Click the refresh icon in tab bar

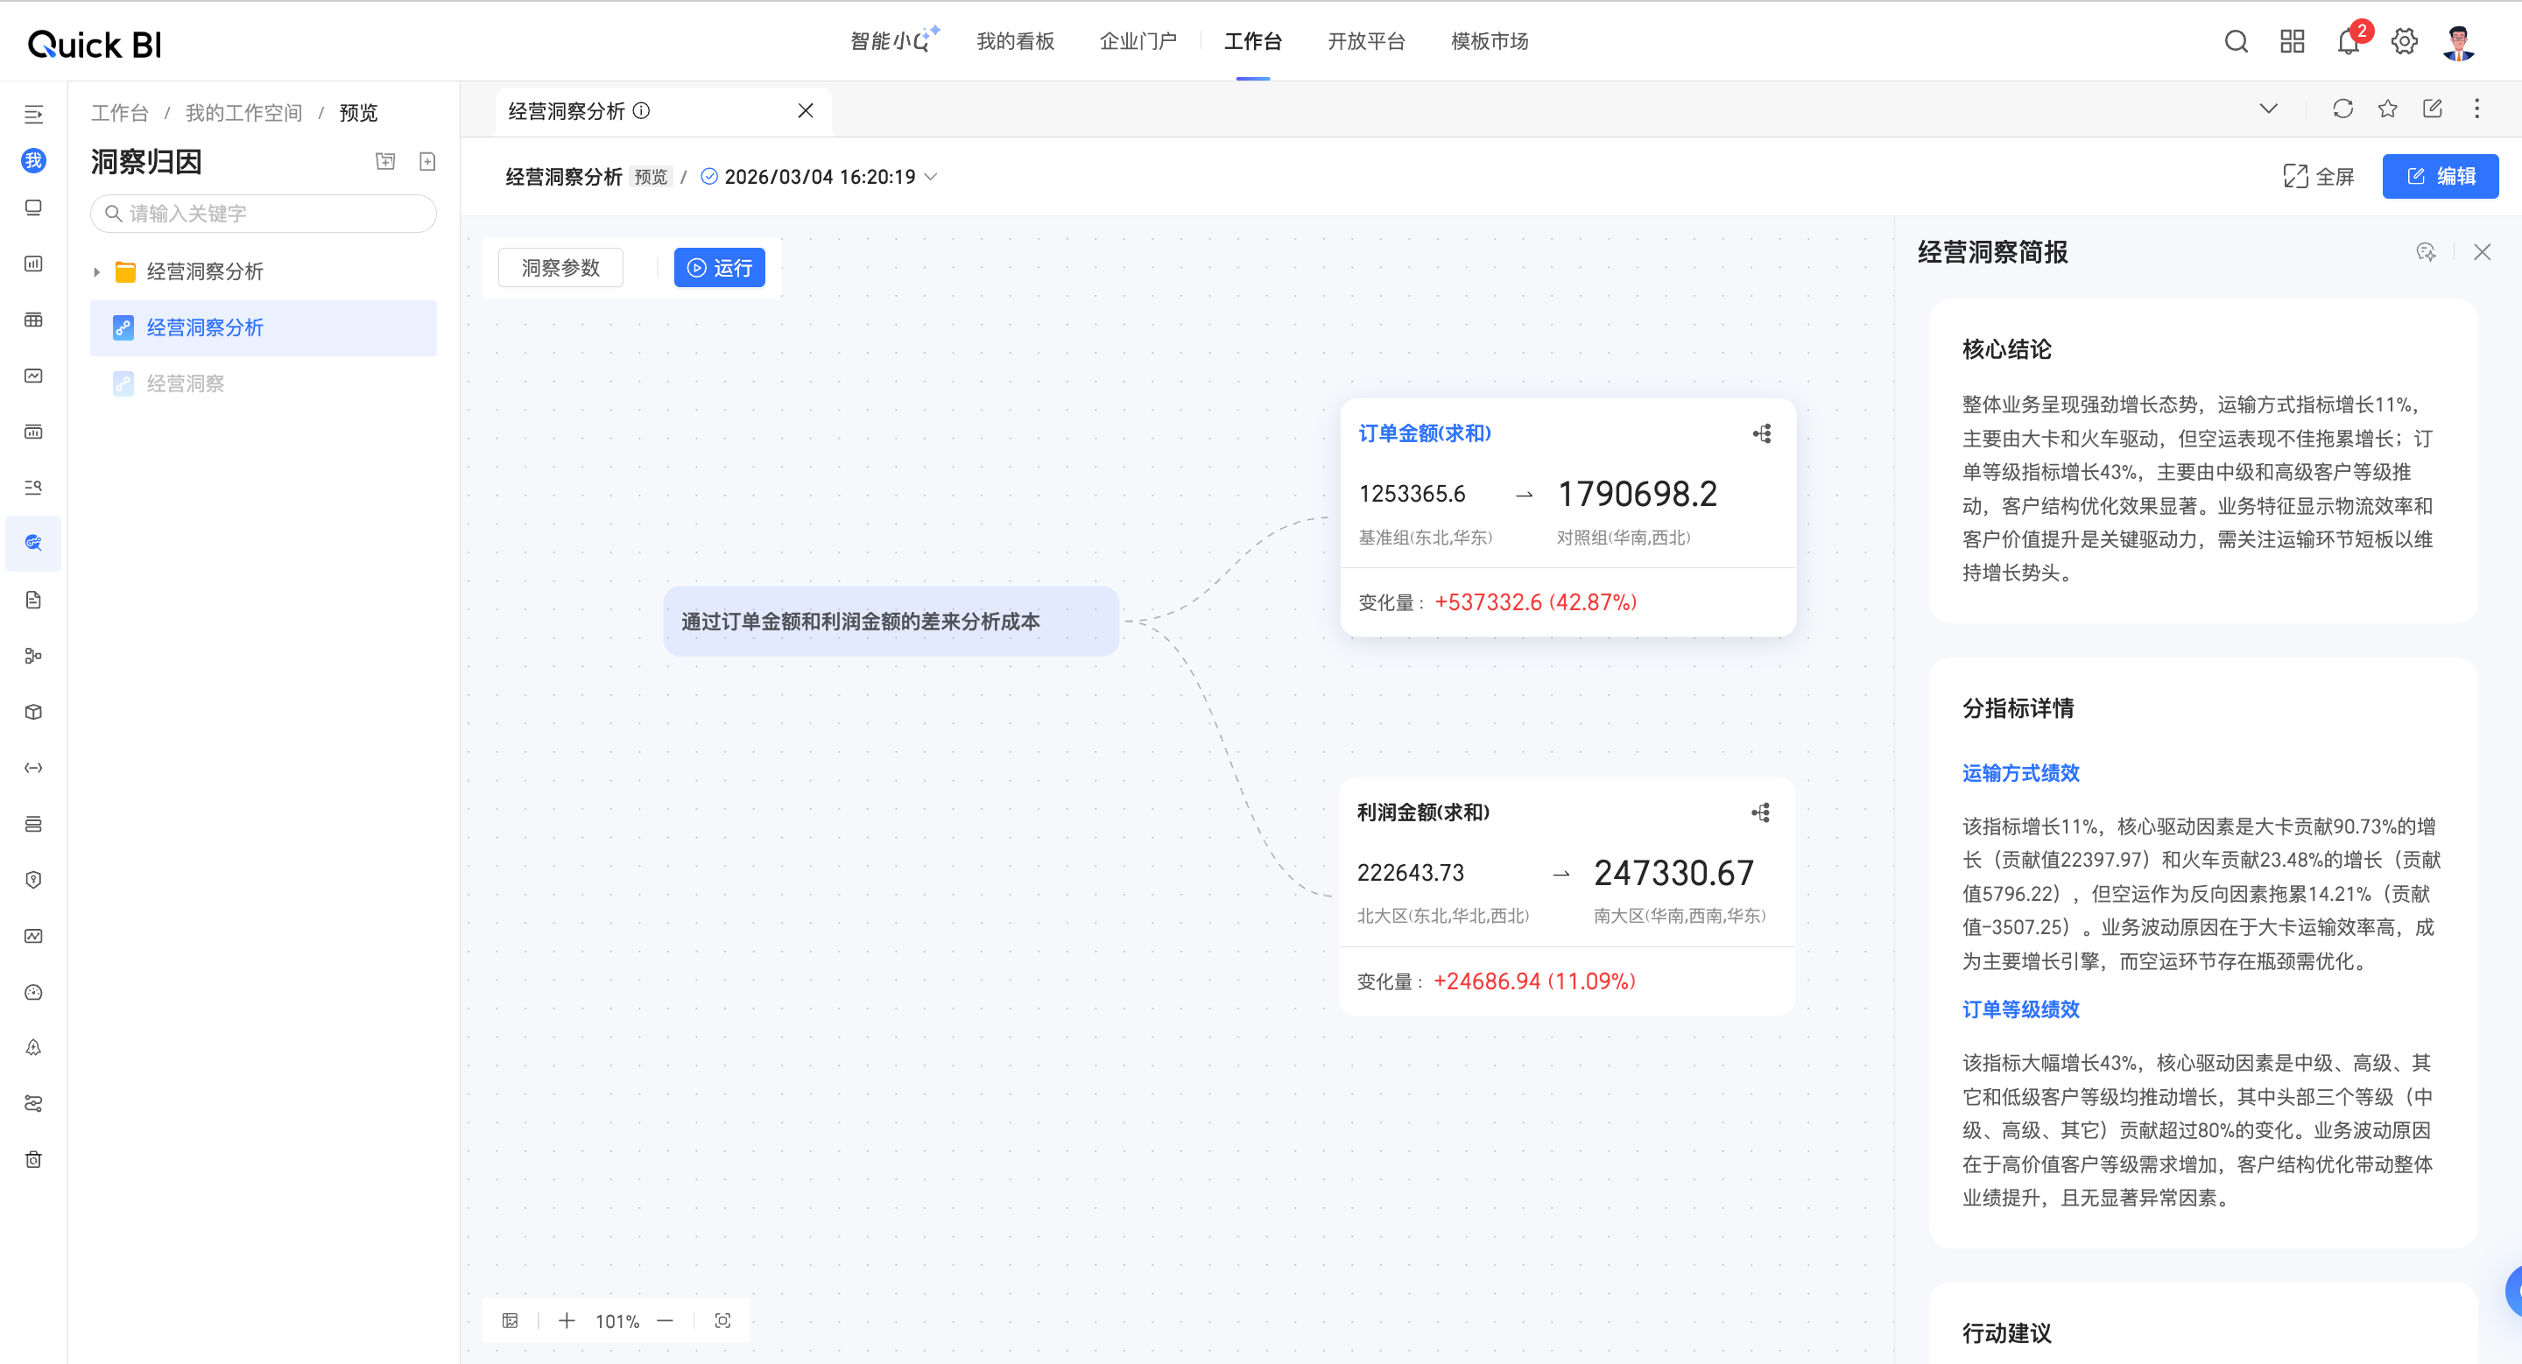point(2342,109)
